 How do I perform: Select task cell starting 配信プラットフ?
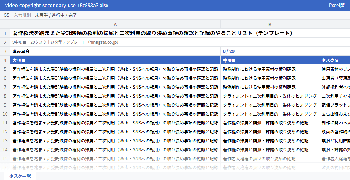point(335,105)
